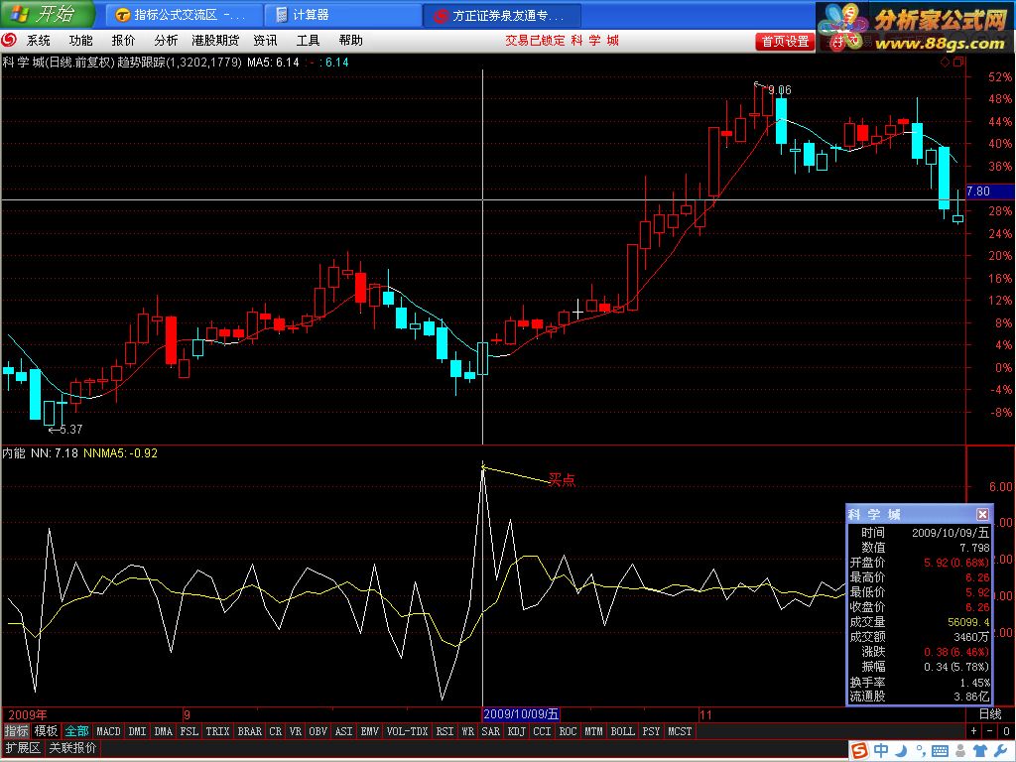This screenshot has width=1016, height=762.
Task: Click the 2009/10/09/五 date marker
Action: tap(521, 714)
